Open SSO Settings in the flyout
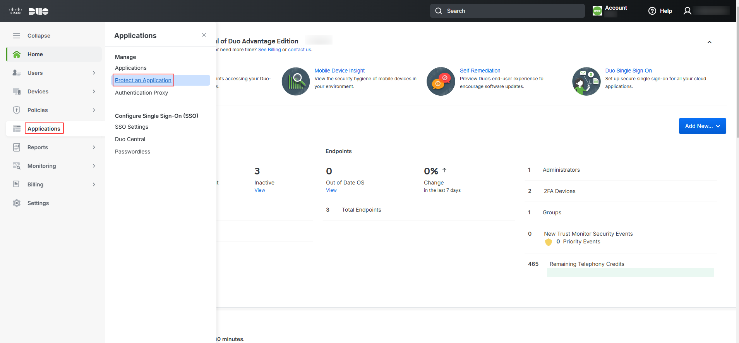This screenshot has height=343, width=739. 132,127
